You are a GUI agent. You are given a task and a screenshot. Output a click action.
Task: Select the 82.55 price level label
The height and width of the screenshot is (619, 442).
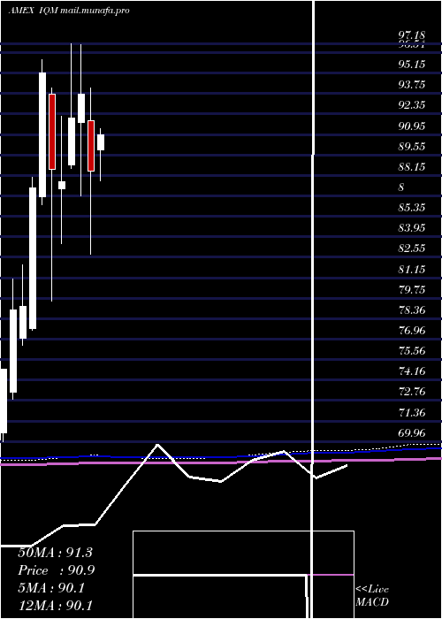(x=412, y=248)
